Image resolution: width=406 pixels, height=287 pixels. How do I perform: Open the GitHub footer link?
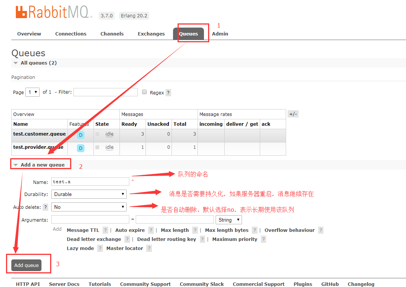[x=330, y=284]
